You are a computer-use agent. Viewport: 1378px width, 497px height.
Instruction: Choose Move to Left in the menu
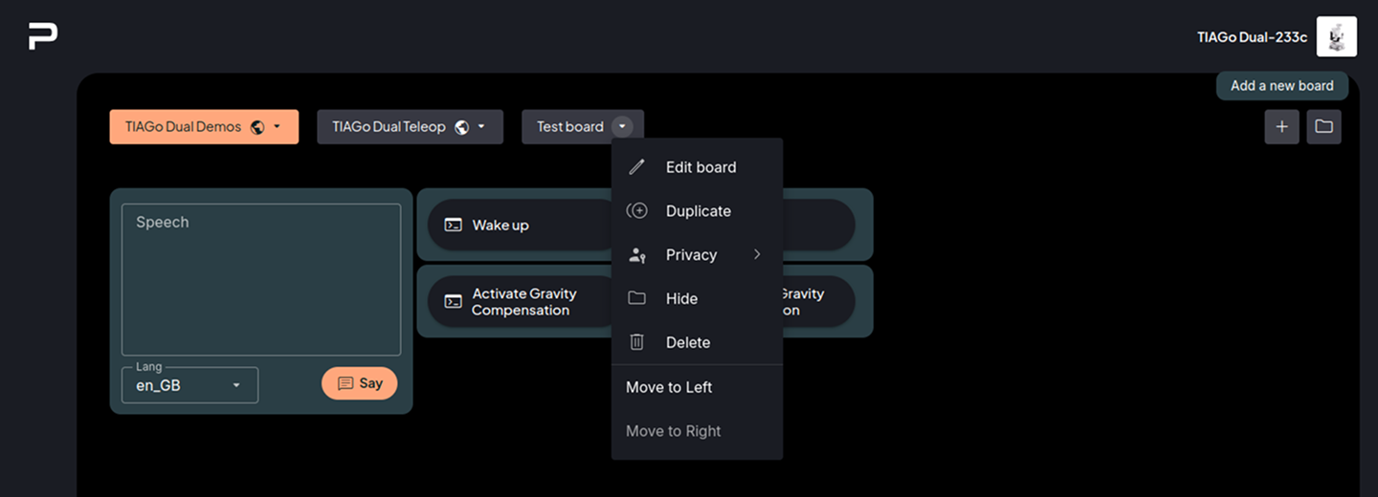(x=669, y=387)
